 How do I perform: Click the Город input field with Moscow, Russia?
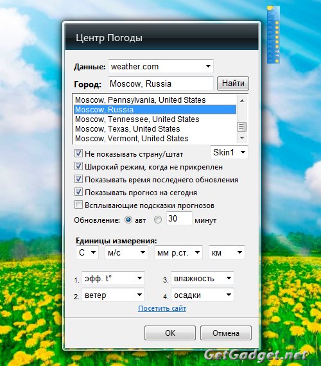click(160, 83)
